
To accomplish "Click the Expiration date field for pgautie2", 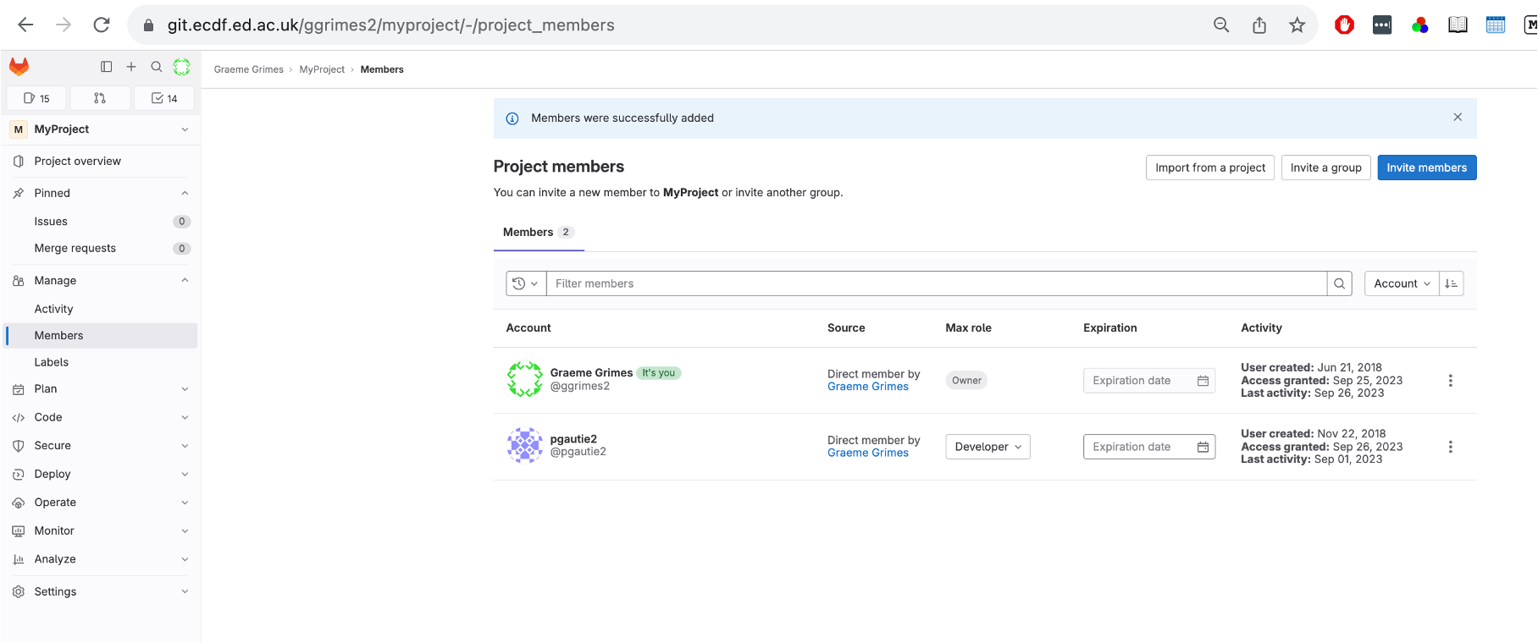I will 1149,447.
